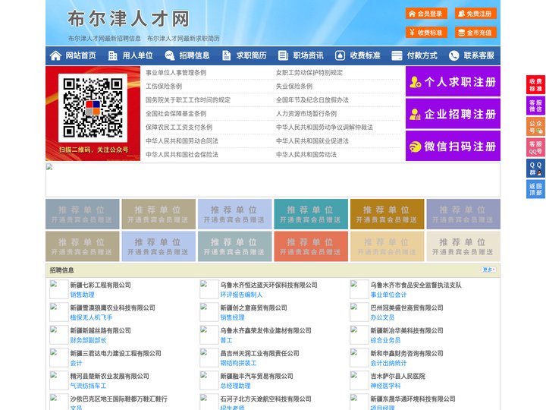The width and height of the screenshot is (546, 410).
Task: Click the card icon beside 付款方式
Action: pos(397,55)
